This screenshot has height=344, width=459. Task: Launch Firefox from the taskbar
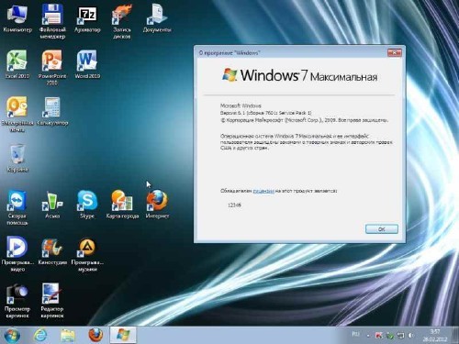point(95,335)
